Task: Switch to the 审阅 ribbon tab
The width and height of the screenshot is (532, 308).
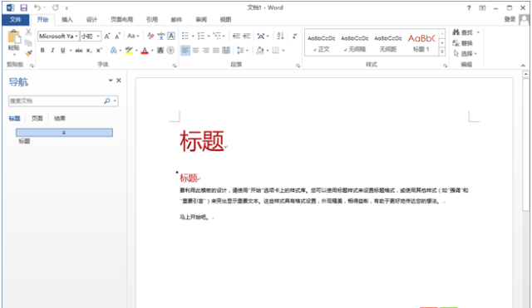Action: [201, 20]
